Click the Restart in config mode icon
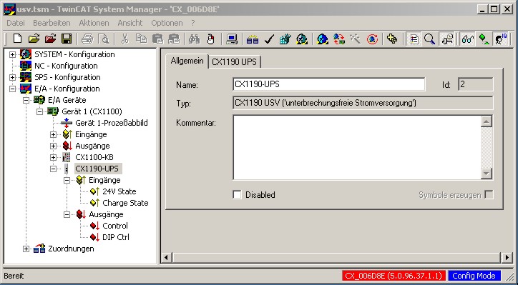518x285 pixels. pyautogui.click(x=322, y=39)
